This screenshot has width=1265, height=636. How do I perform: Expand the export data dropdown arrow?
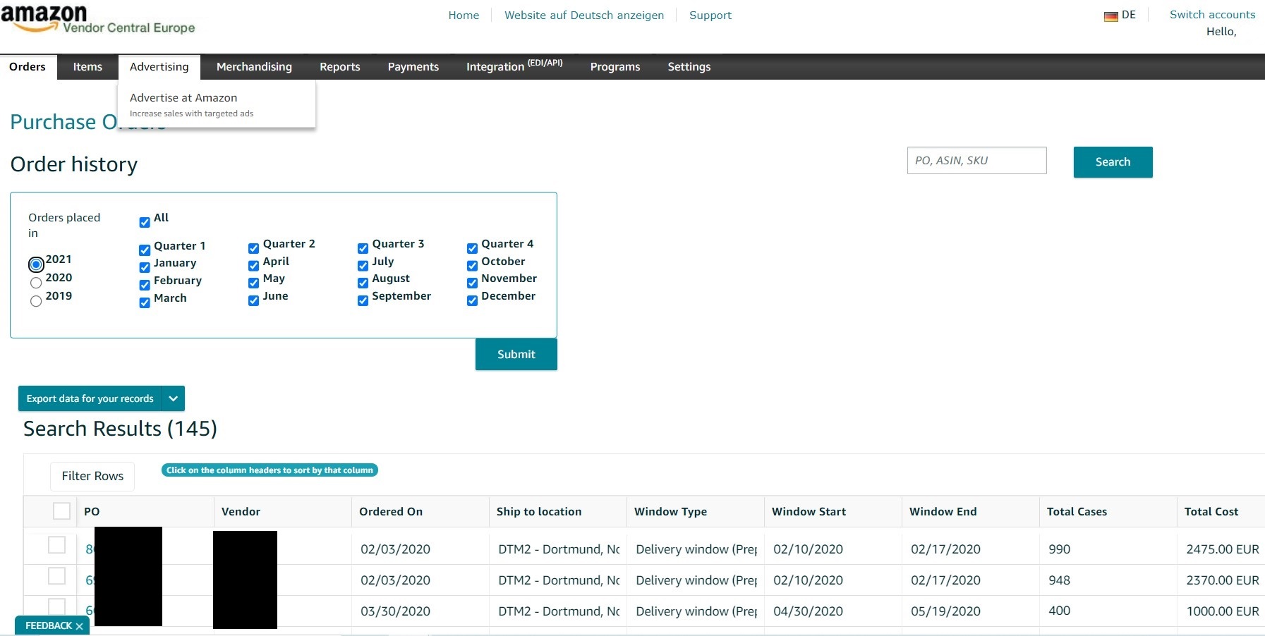173,398
